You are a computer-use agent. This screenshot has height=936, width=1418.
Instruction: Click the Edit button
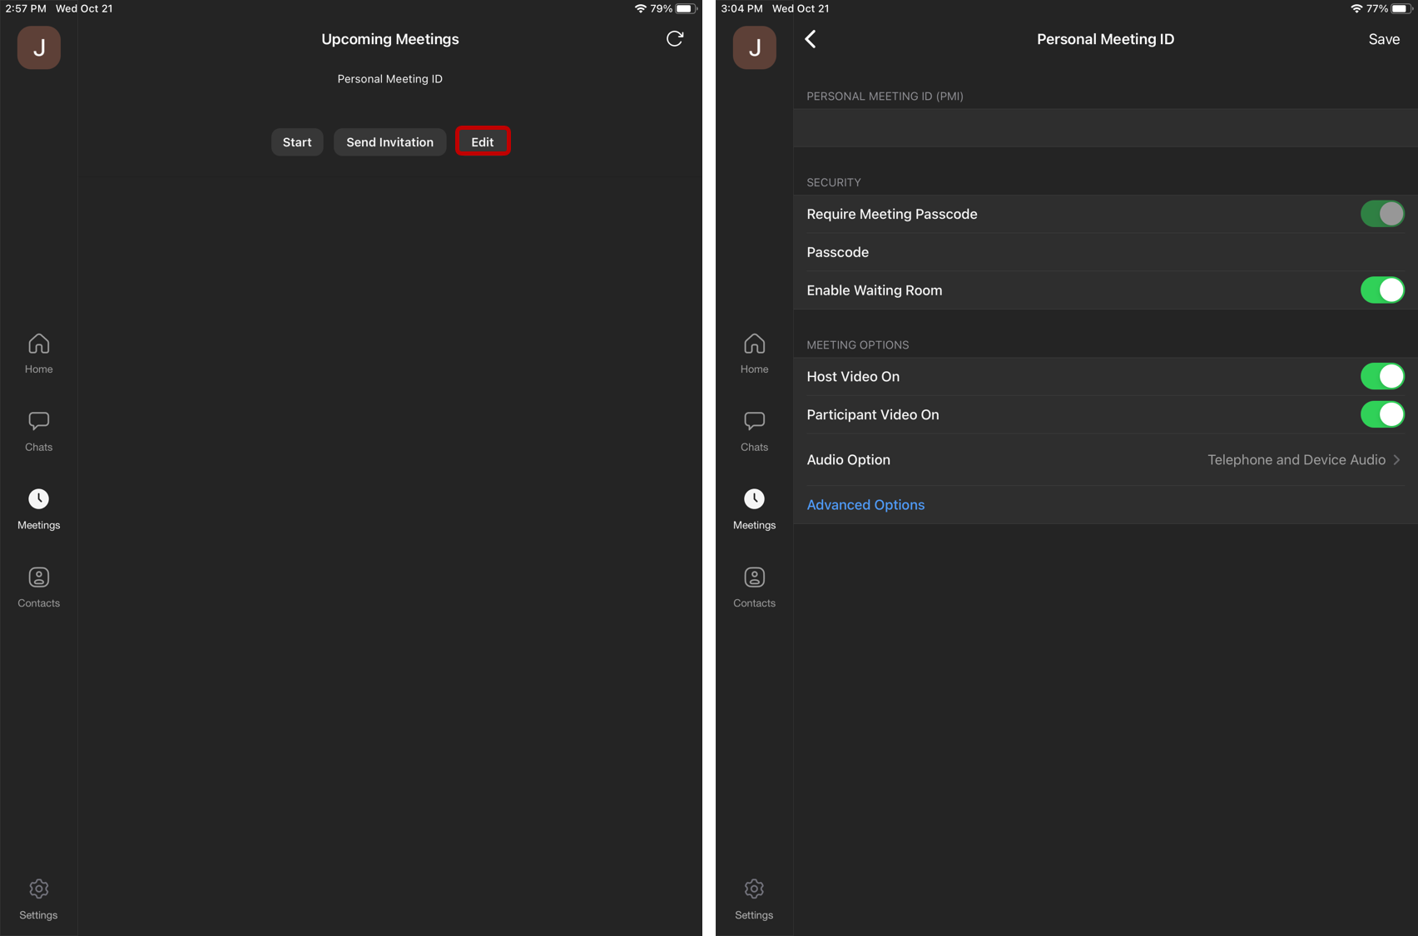tap(483, 142)
